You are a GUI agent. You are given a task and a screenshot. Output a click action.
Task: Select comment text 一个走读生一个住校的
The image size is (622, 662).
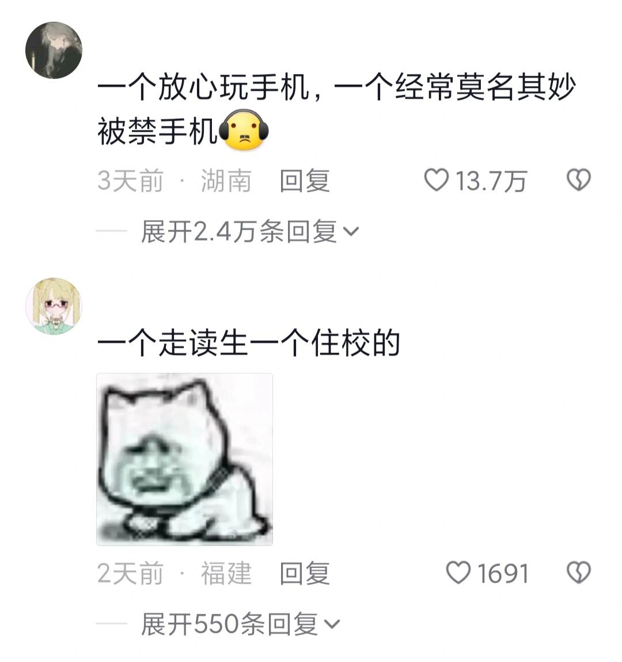coord(248,343)
